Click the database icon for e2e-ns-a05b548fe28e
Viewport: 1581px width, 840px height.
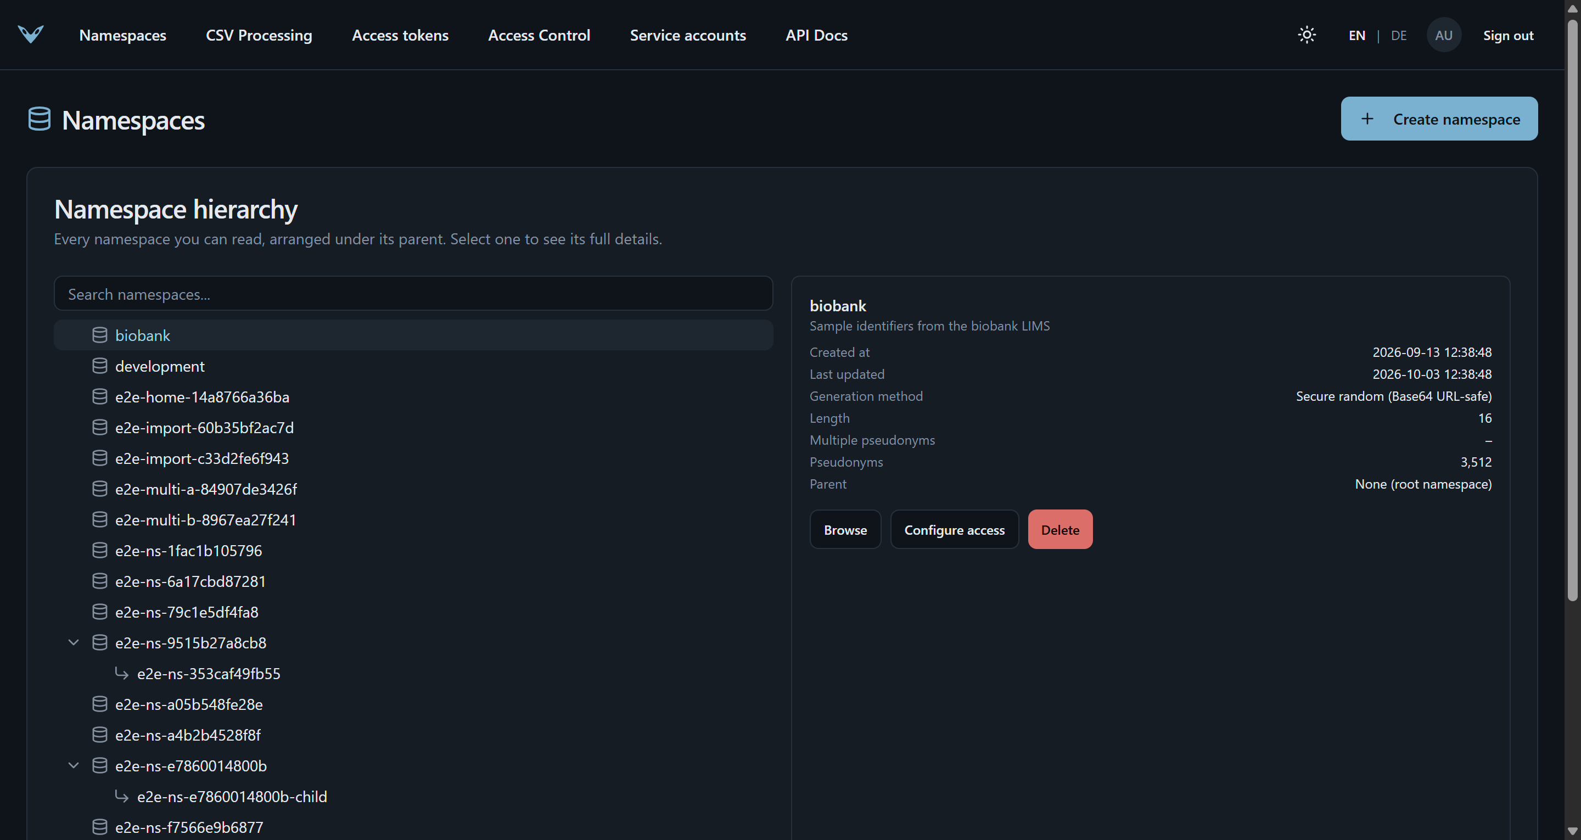99,704
